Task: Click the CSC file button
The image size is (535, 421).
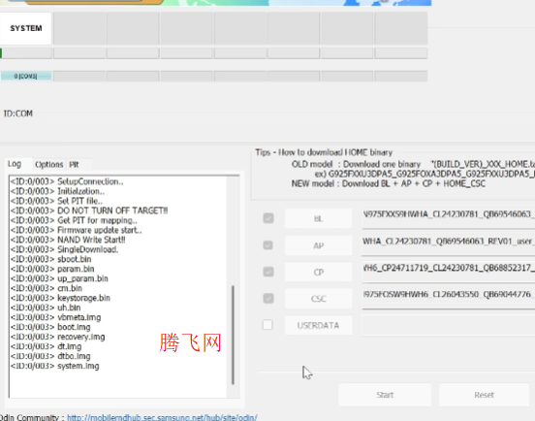Action: 318,299
